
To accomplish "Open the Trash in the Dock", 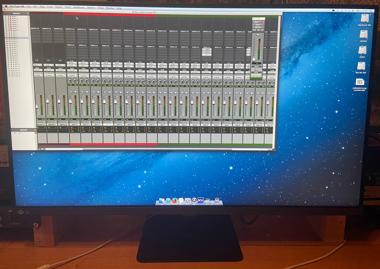I will click(217, 200).
